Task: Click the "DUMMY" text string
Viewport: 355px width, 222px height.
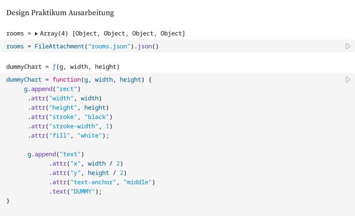Action: tap(83, 191)
